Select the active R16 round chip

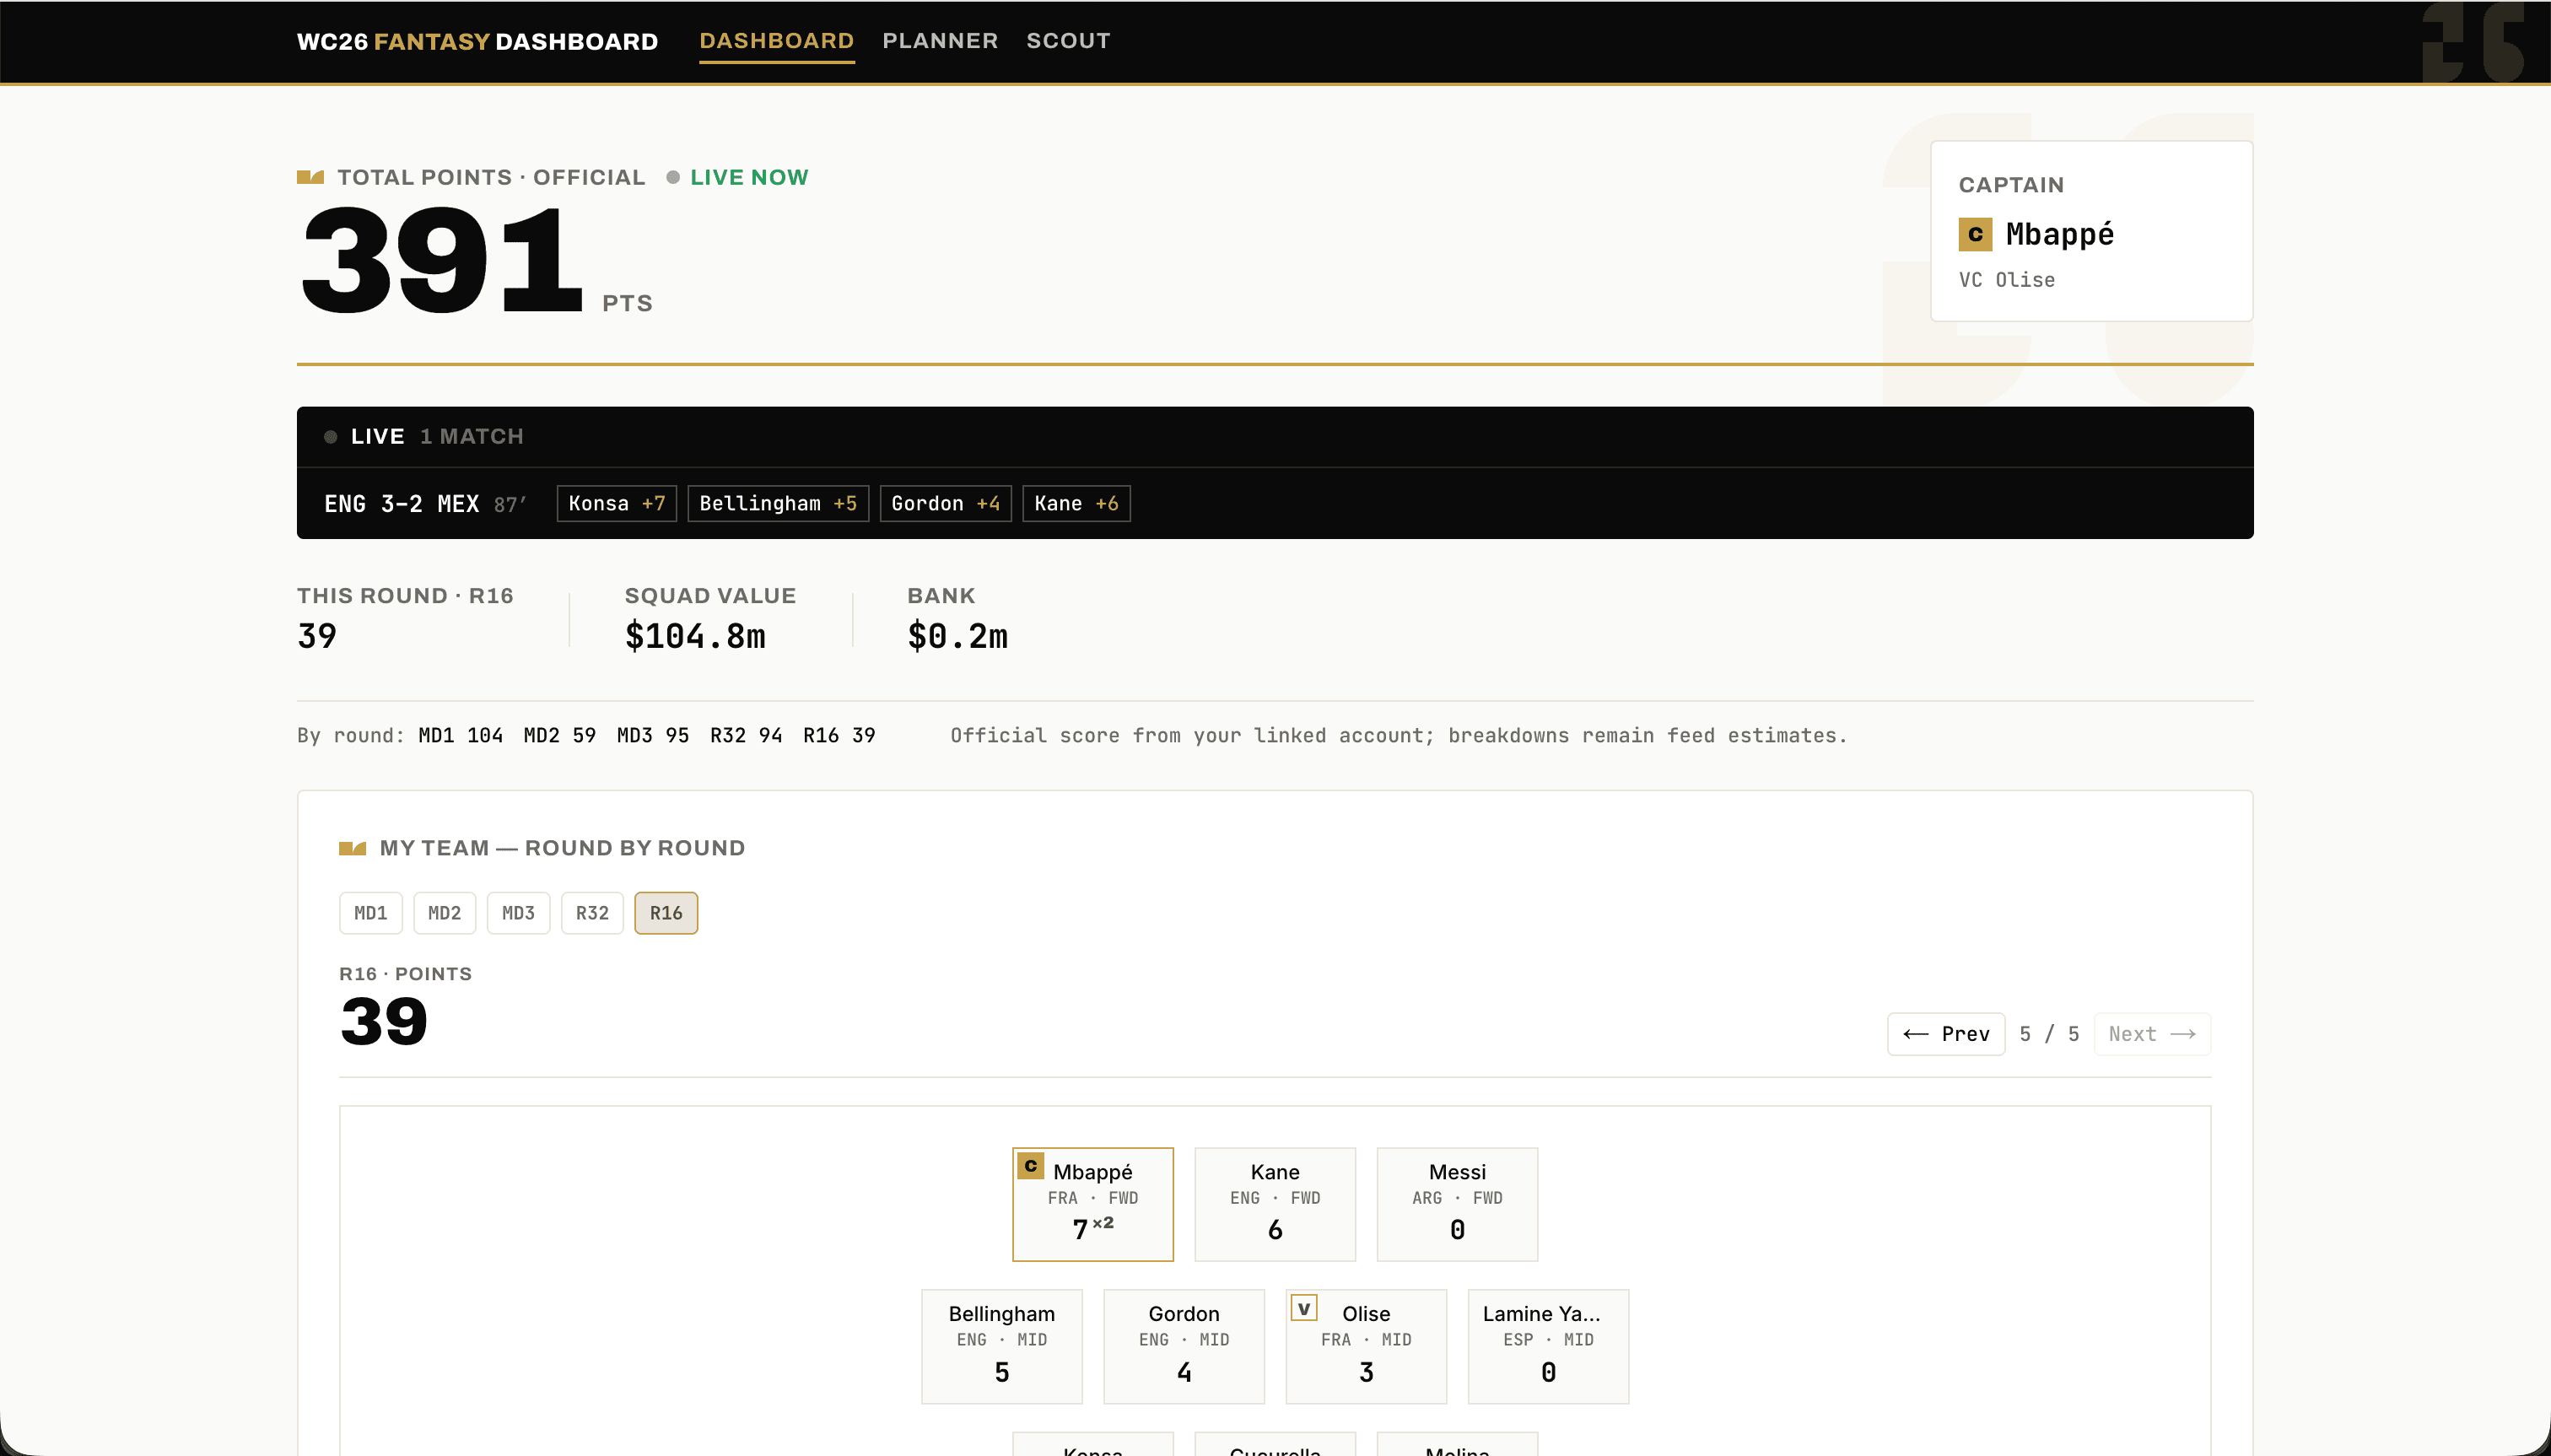pos(666,913)
